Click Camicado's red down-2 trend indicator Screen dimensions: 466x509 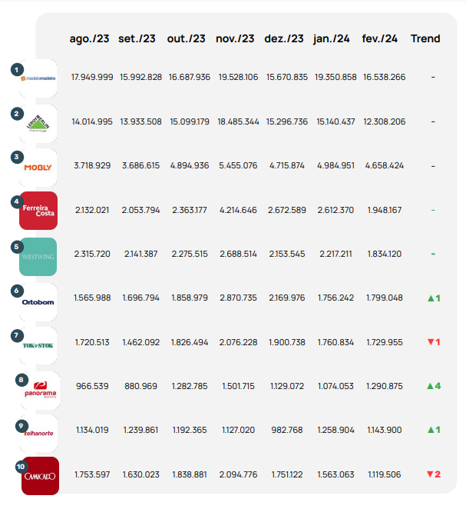[433, 474]
